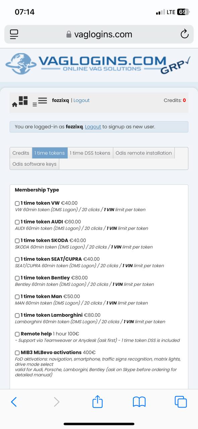The image size is (198, 429).
Task: Go back with Safari back arrow
Action: pos(14,402)
